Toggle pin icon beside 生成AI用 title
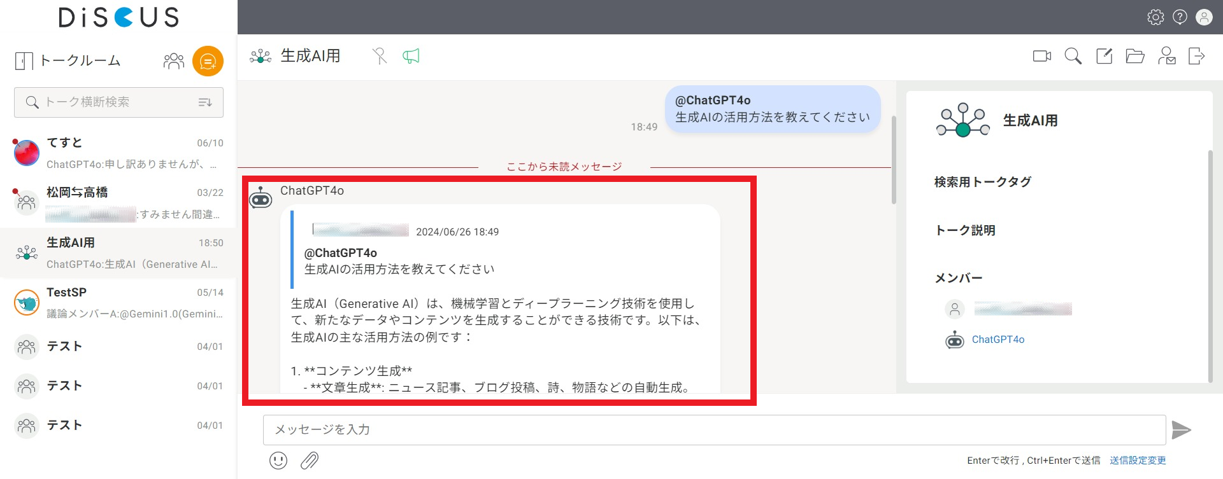The height and width of the screenshot is (479, 1223). tap(380, 56)
